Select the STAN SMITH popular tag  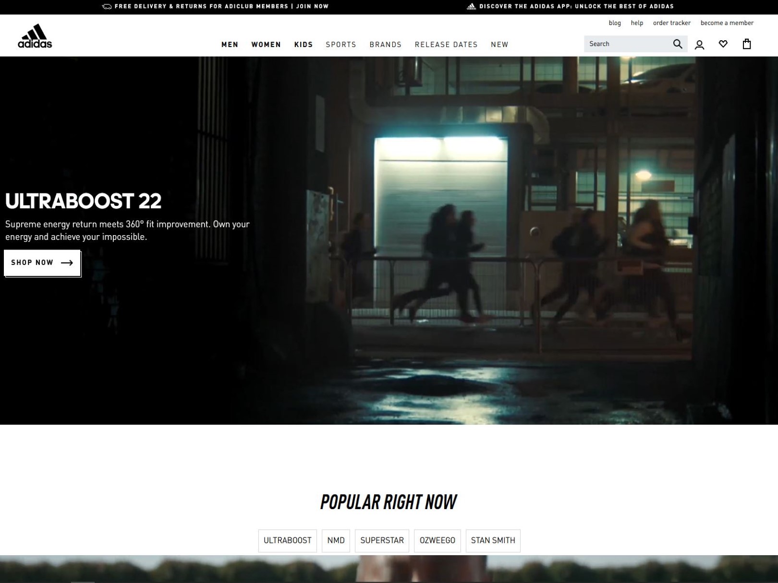tap(493, 541)
